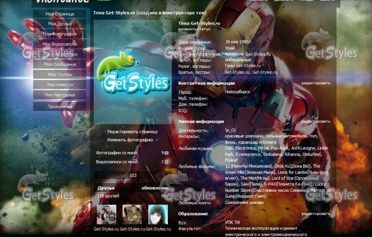Click interest сильные автомобили
The image size is (372, 237).
coord(286,136)
